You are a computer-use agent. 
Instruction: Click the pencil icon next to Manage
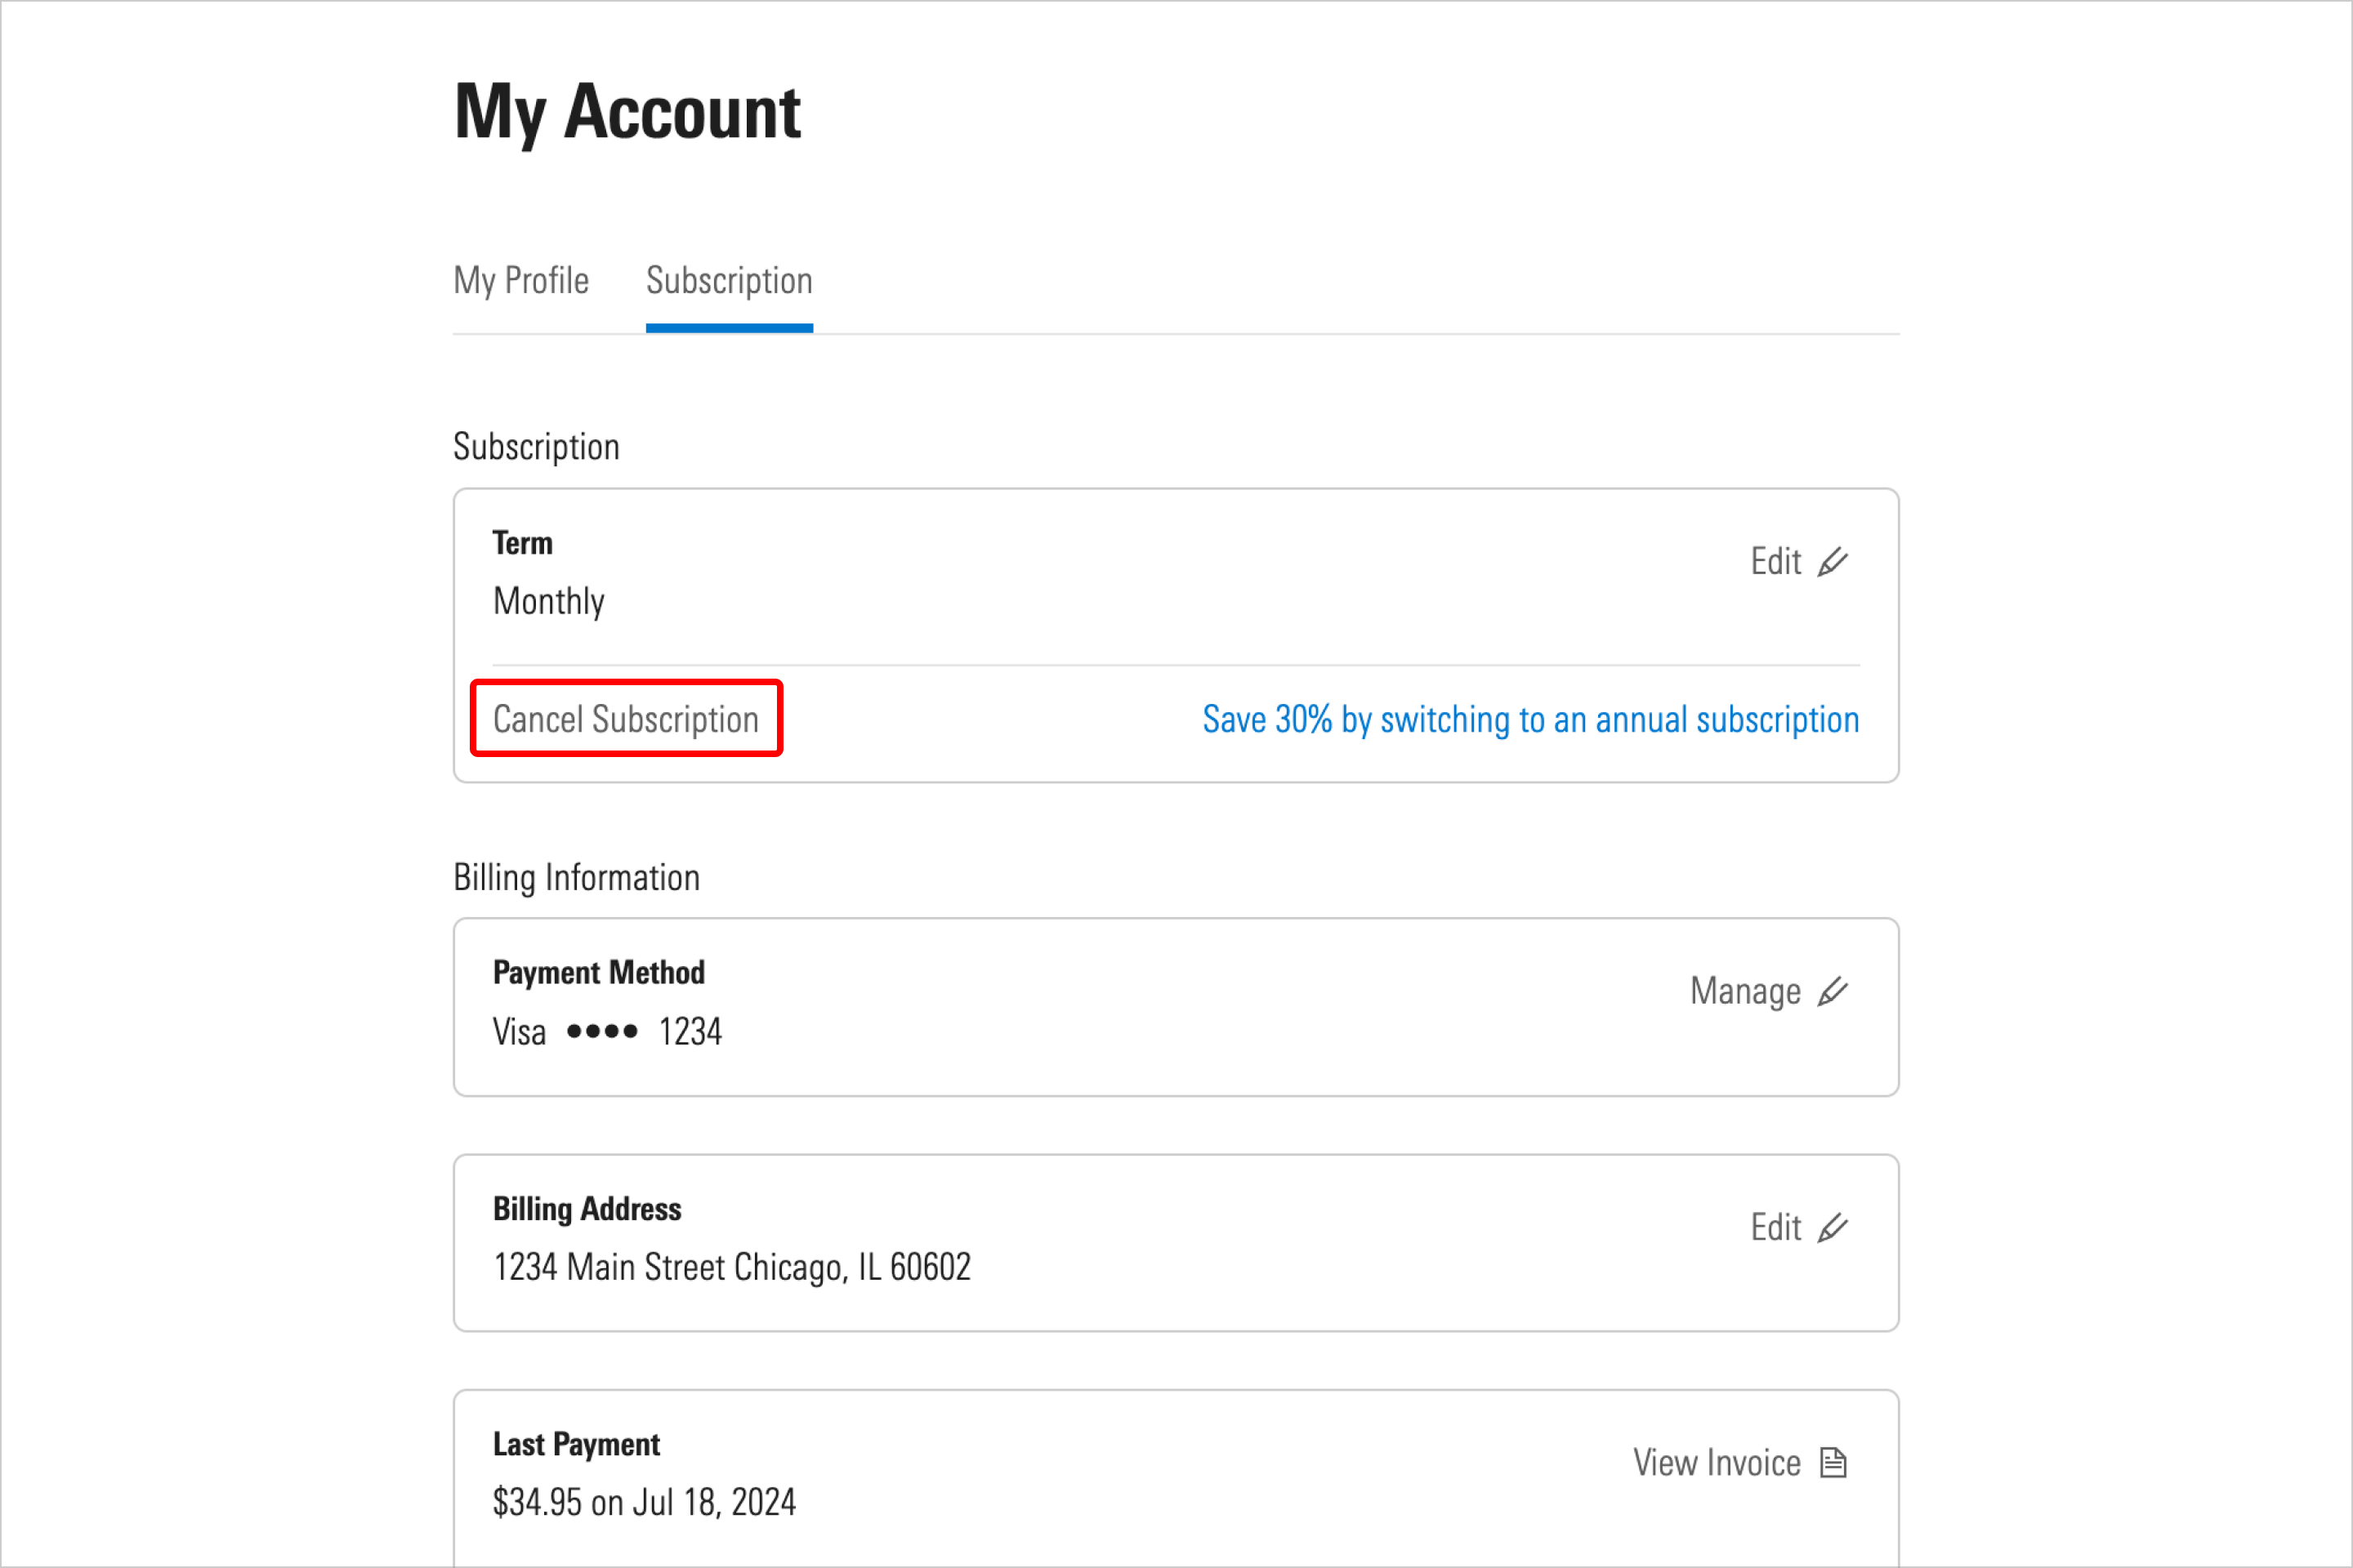point(1832,992)
